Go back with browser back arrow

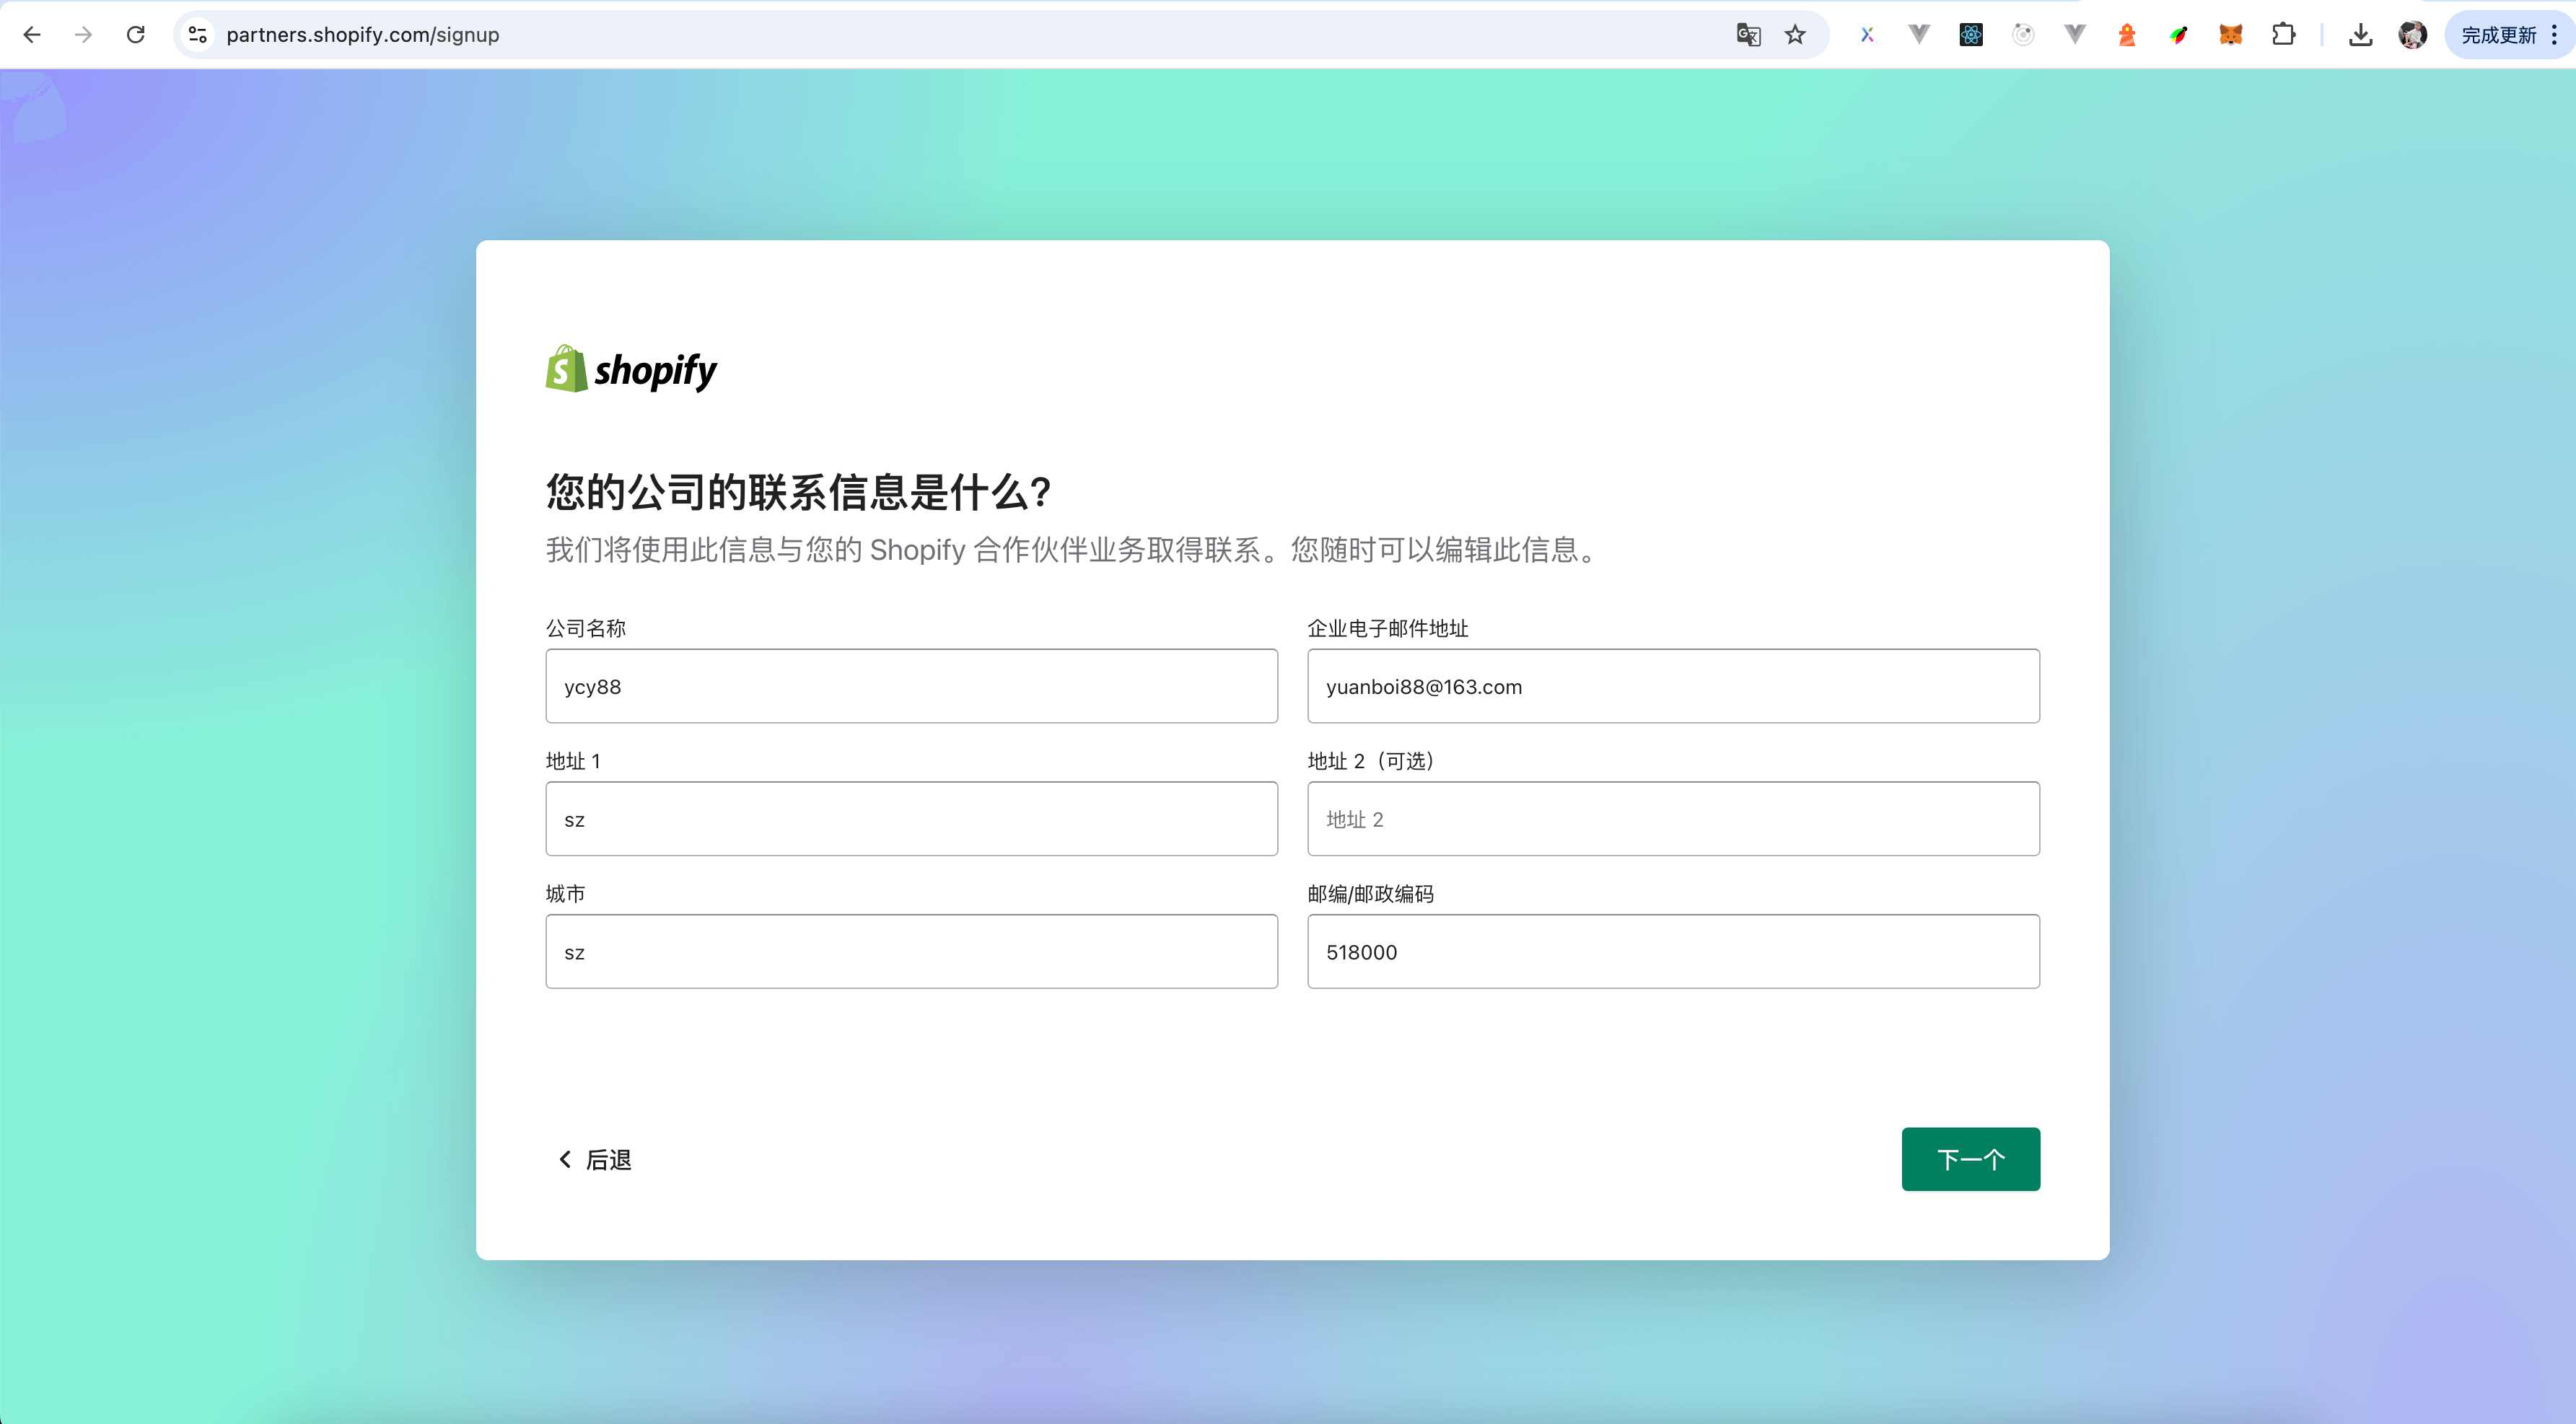point(32,35)
